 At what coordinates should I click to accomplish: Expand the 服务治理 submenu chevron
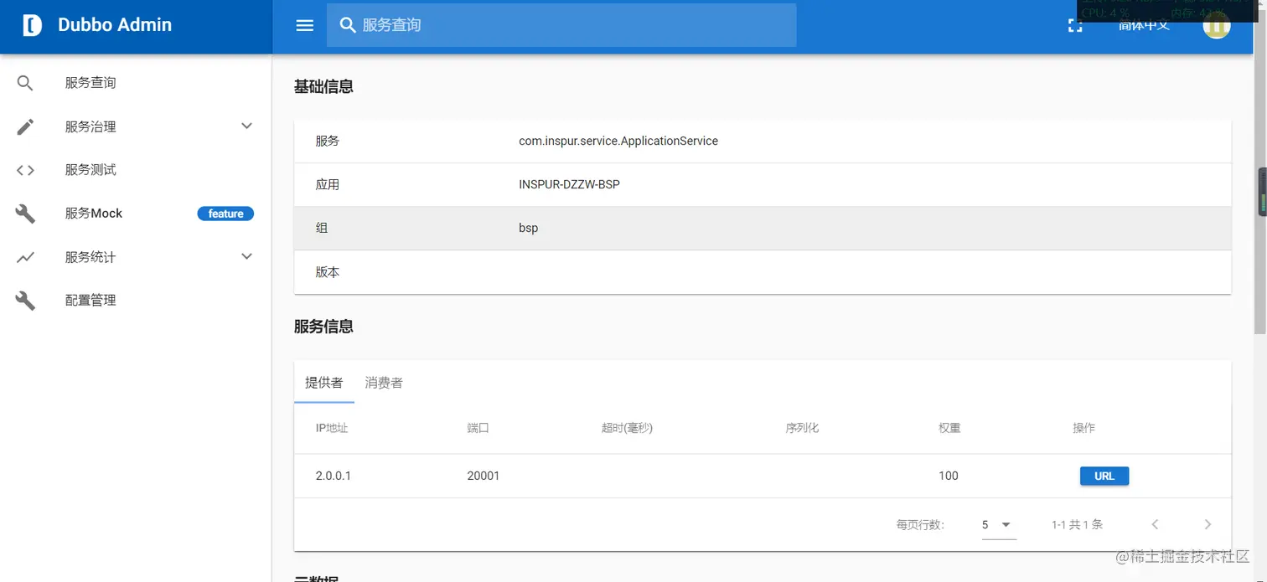tap(246, 126)
